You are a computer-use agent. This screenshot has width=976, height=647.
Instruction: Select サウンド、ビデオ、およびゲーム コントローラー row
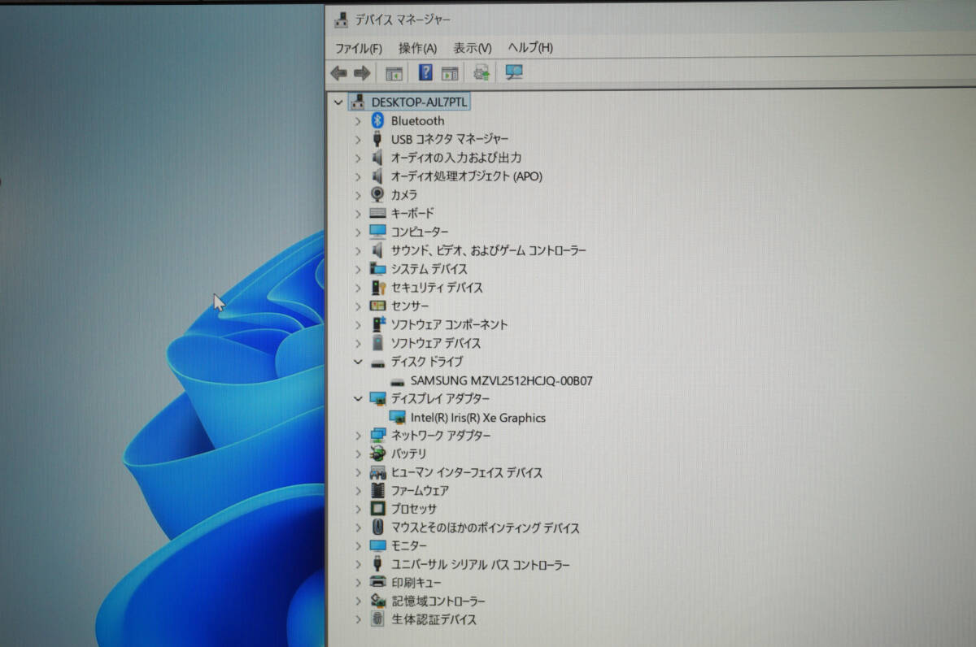tap(488, 250)
